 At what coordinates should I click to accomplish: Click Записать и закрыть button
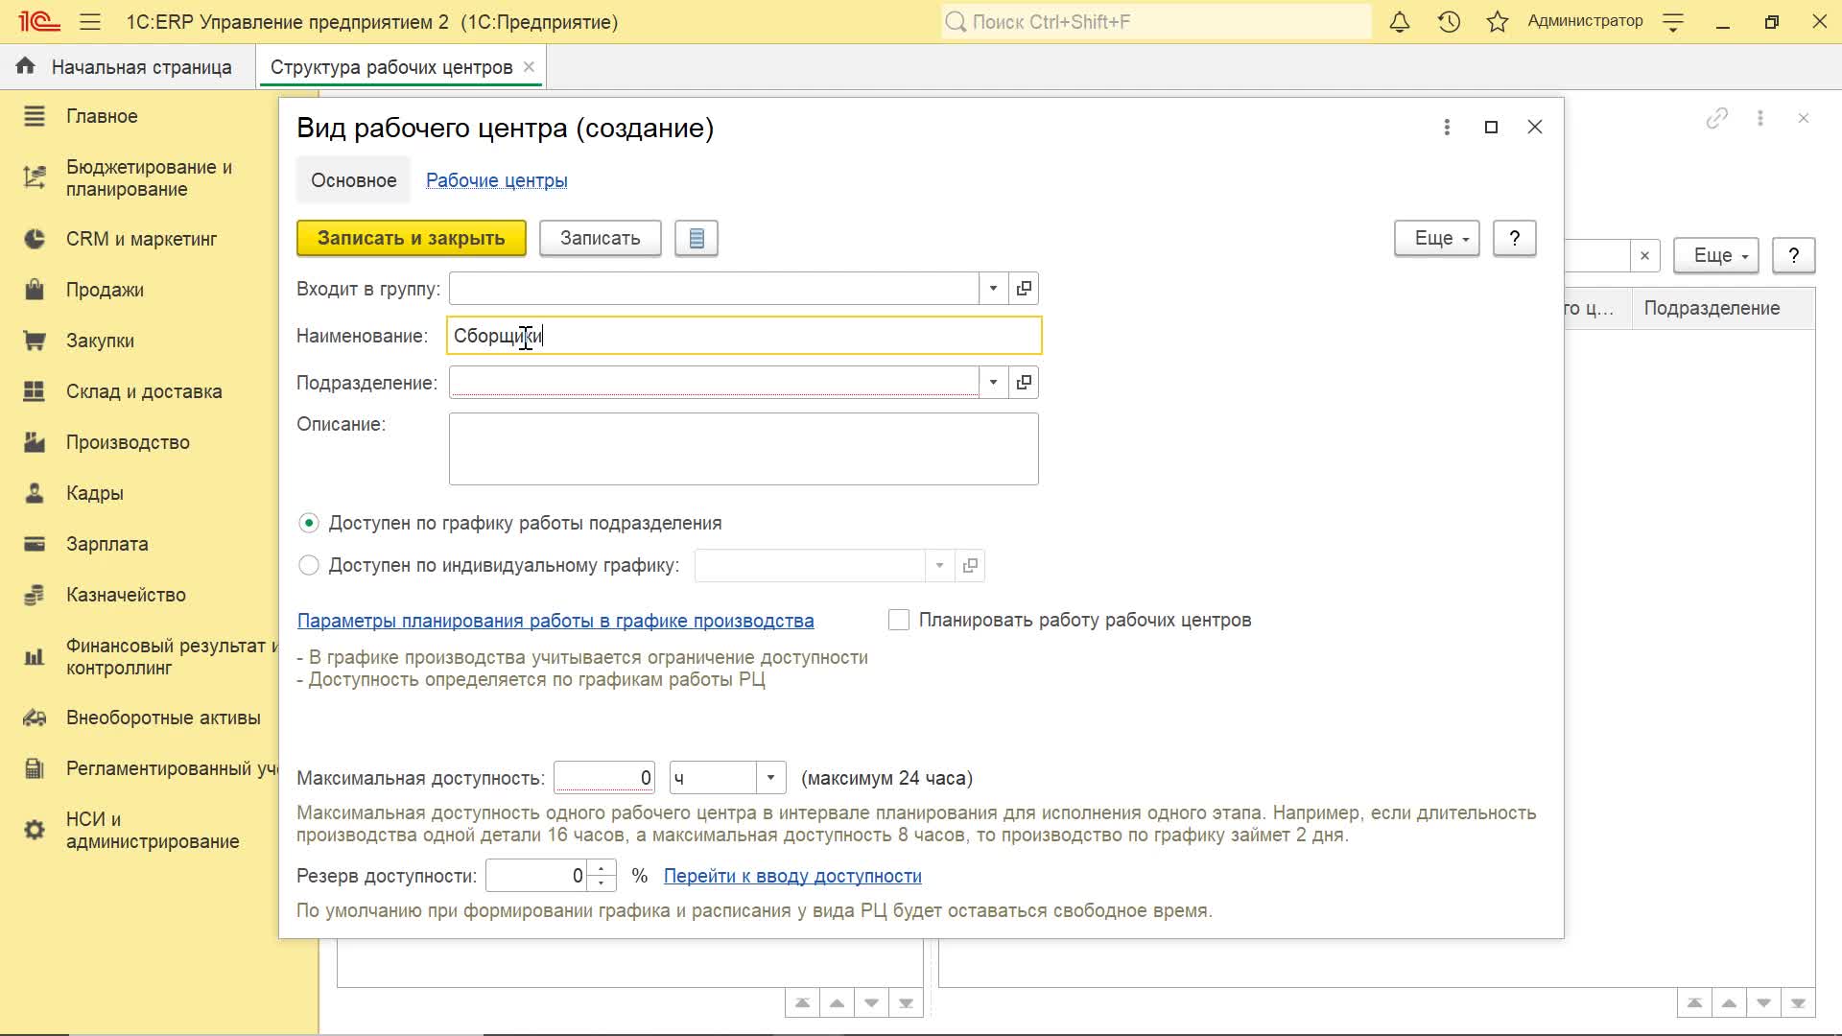[x=412, y=238]
